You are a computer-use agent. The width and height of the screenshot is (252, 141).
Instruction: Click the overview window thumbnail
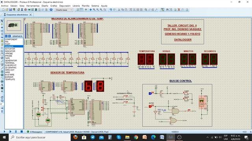[14, 25]
